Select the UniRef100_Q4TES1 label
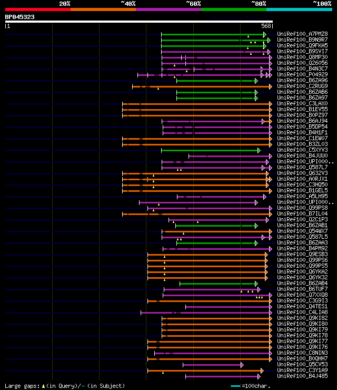337x390 pixels. point(302,306)
